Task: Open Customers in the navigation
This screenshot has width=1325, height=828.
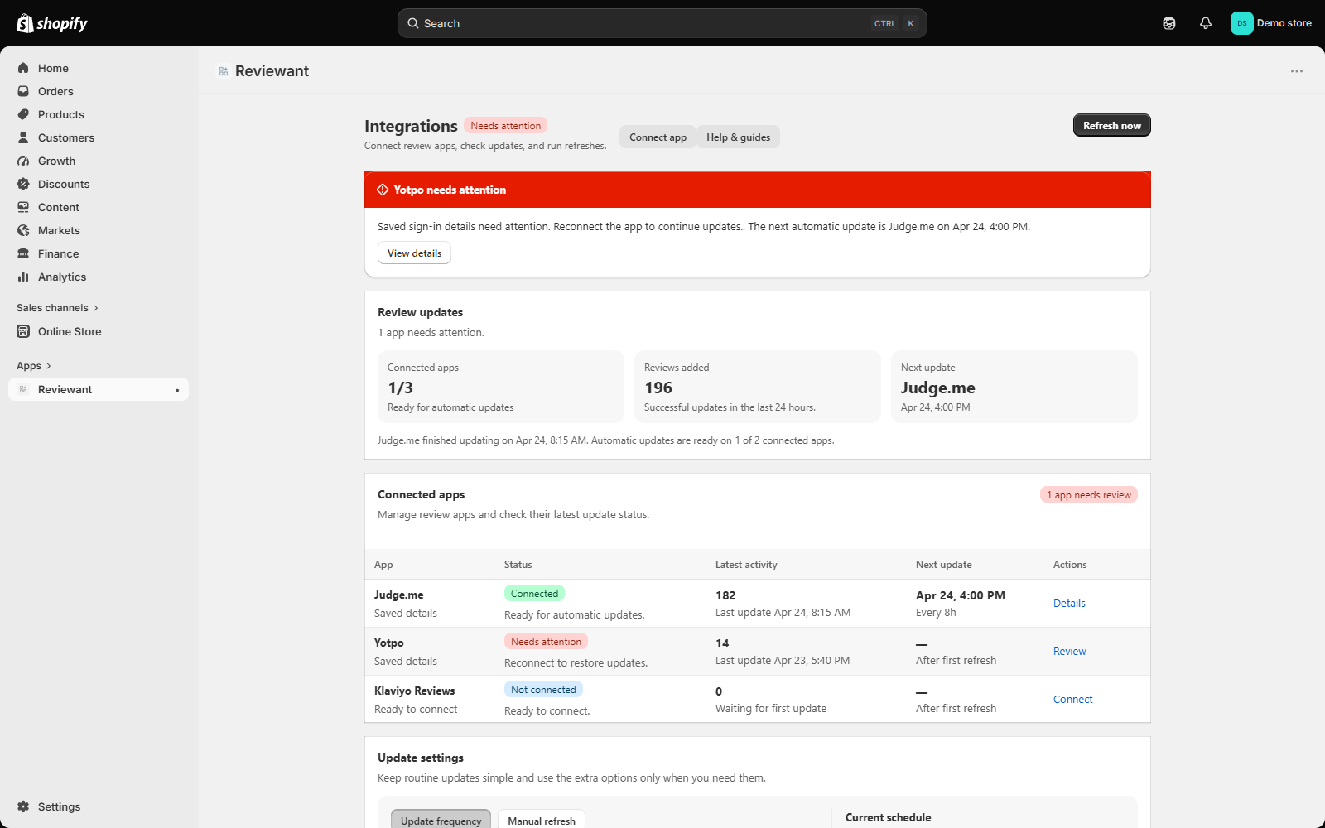Action: pyautogui.click(x=99, y=137)
